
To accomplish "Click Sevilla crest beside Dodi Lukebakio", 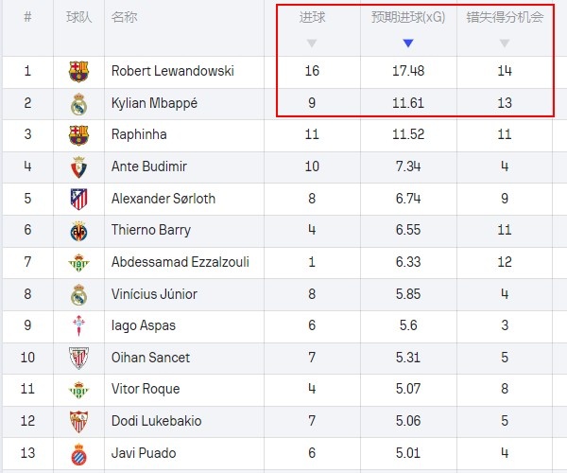I will pyautogui.click(x=78, y=421).
